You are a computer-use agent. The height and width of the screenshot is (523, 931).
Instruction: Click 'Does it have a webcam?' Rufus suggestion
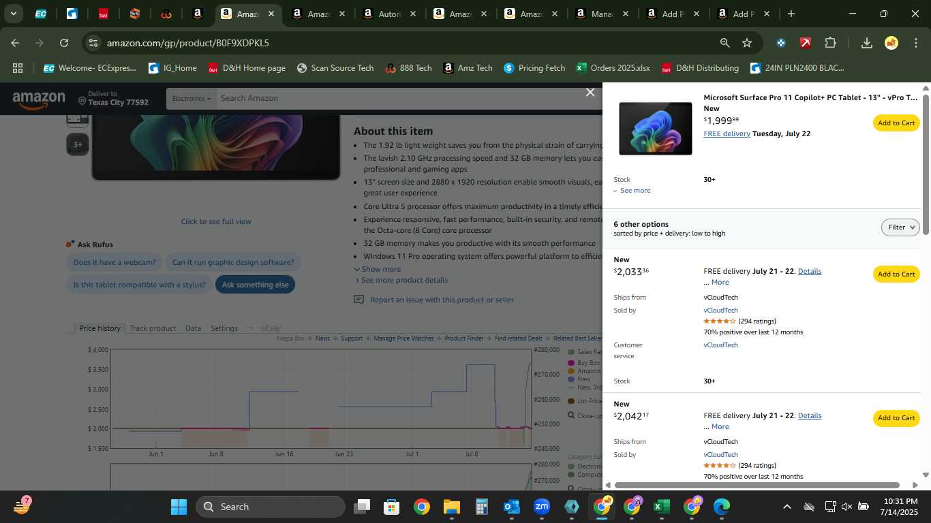[115, 262]
